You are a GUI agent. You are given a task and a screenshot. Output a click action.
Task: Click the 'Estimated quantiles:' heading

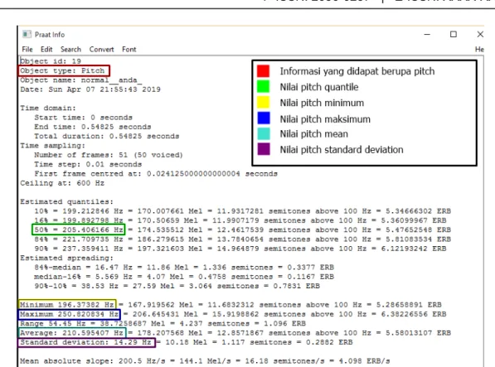(x=67, y=202)
